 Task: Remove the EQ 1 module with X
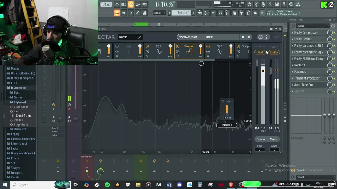click(147, 56)
